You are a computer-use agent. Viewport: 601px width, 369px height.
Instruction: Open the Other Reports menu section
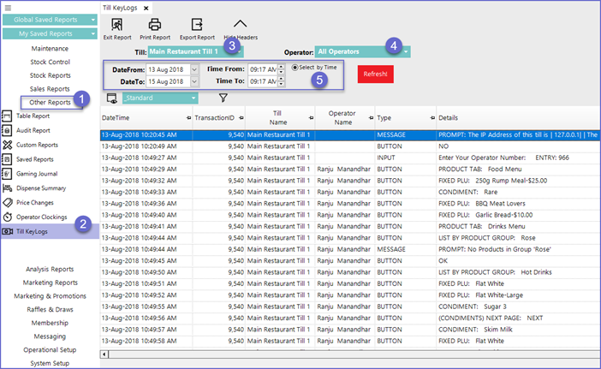(51, 102)
